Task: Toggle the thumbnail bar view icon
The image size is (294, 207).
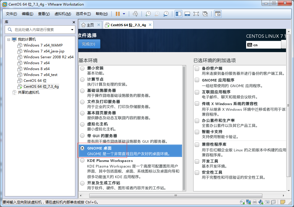Action: coord(187,14)
